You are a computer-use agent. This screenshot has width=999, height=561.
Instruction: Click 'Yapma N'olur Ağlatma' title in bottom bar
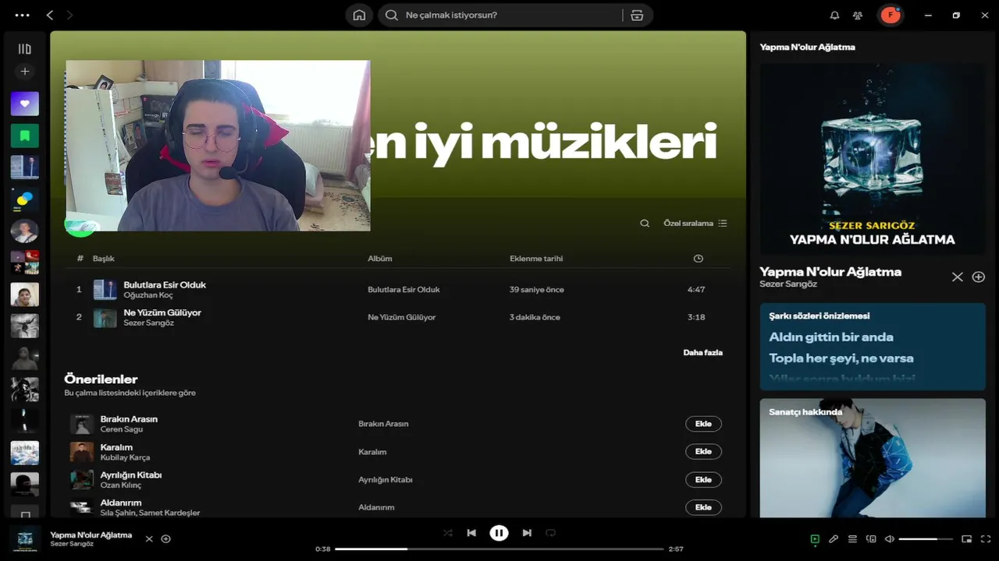pos(91,535)
